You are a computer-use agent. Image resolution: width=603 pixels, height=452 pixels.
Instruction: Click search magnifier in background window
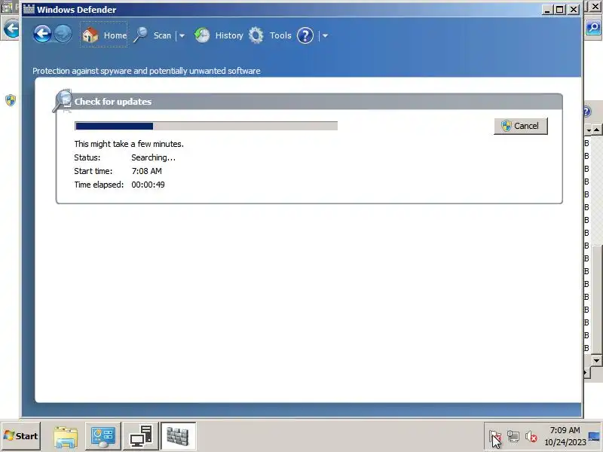point(593,28)
